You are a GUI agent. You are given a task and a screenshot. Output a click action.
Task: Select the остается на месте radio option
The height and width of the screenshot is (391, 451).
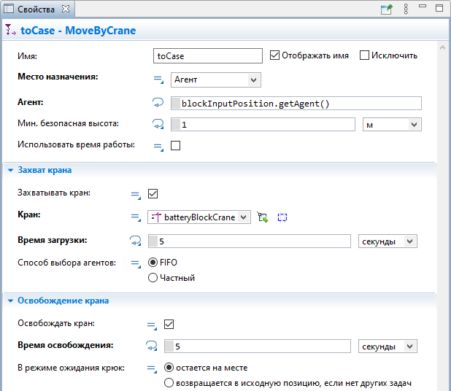pyautogui.click(x=169, y=368)
